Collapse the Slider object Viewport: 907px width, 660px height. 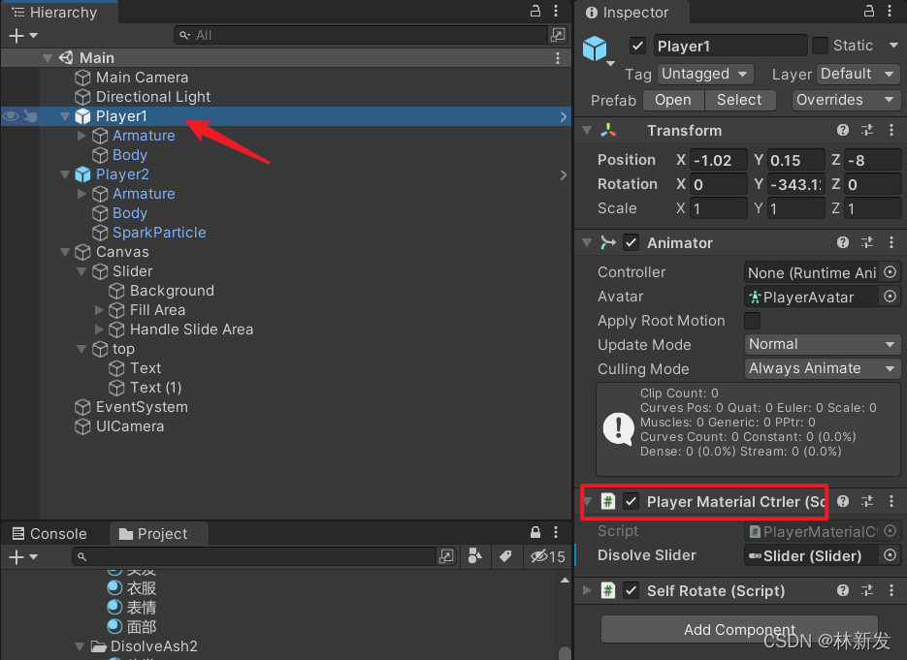[x=81, y=271]
